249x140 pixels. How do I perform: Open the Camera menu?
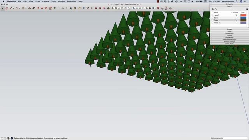click(x=46, y=2)
